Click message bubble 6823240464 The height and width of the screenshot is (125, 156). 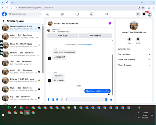point(58,80)
